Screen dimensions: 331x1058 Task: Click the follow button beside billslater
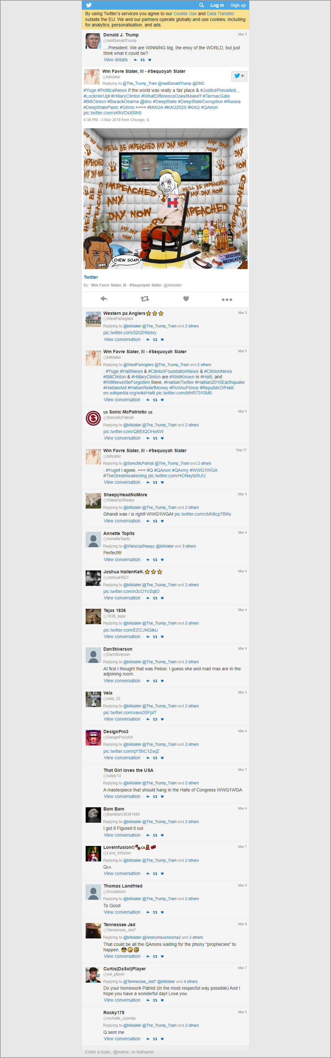pos(239,76)
